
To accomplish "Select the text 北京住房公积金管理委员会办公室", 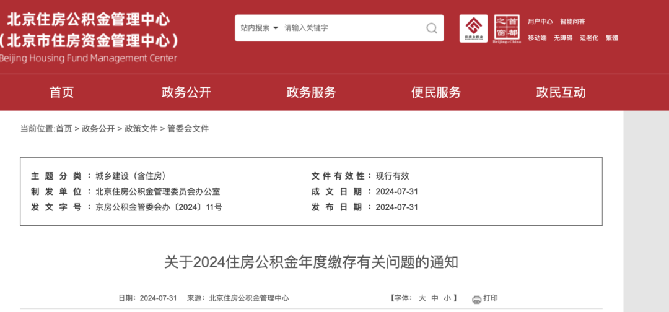I will 158,192.
